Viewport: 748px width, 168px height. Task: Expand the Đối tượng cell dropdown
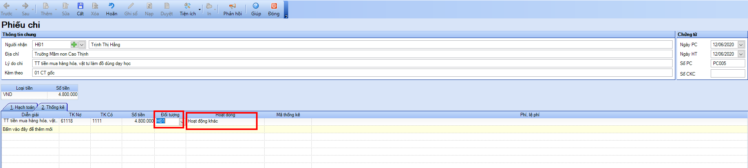point(181,121)
